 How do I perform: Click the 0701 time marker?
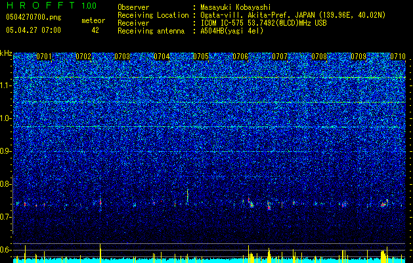tap(44, 57)
